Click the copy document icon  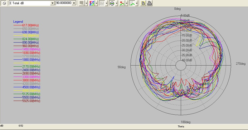click(x=143, y=3)
